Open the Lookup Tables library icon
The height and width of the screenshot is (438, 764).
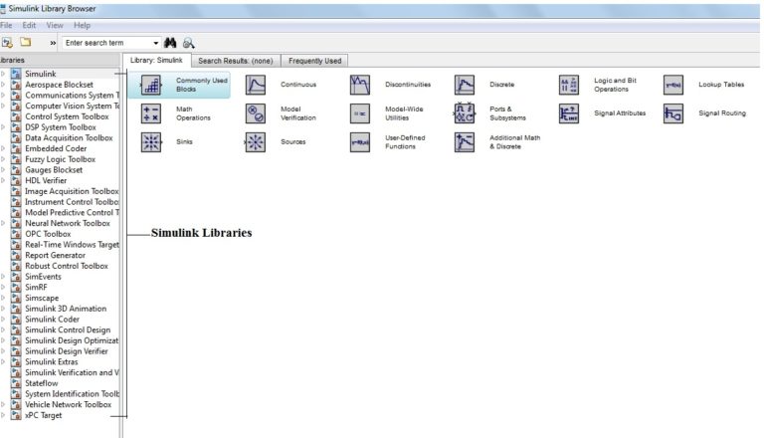[673, 86]
